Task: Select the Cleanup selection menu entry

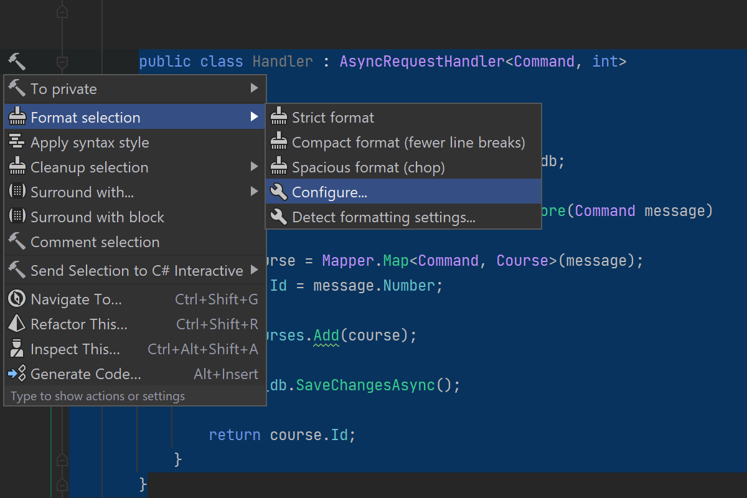Action: pyautogui.click(x=135, y=167)
